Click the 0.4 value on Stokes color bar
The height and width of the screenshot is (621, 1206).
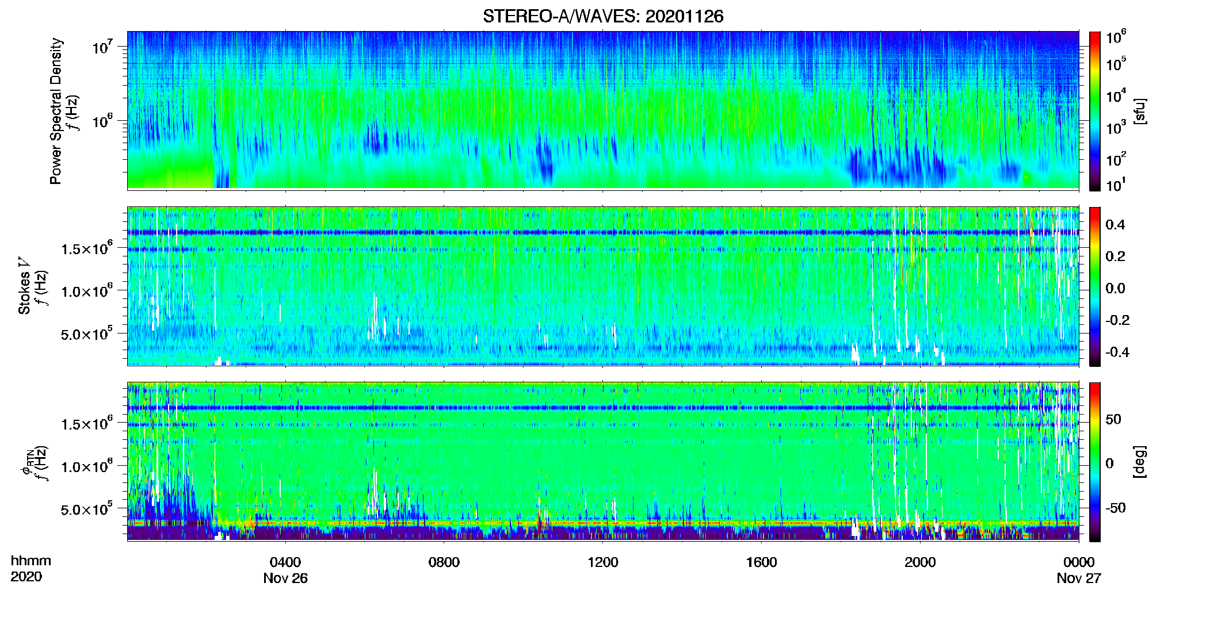point(1115,225)
